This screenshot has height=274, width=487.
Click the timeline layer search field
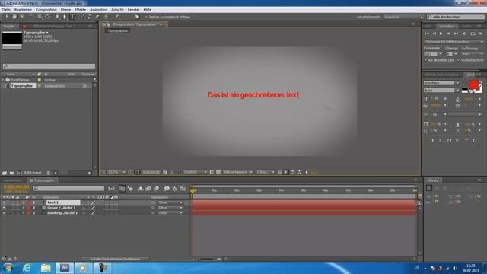point(68,188)
